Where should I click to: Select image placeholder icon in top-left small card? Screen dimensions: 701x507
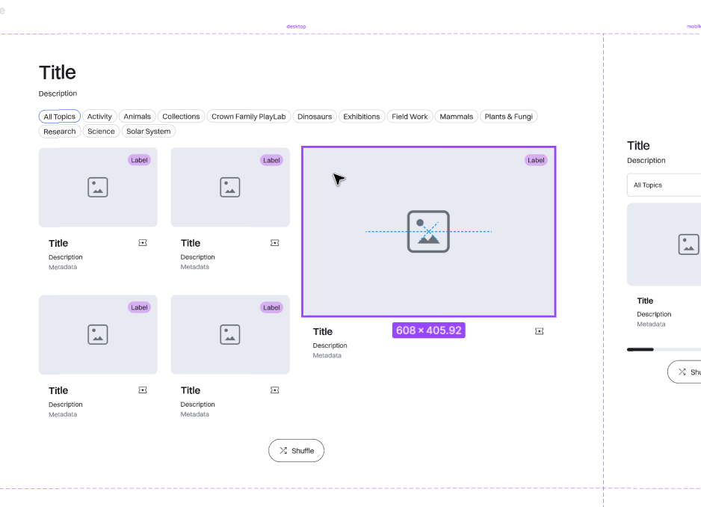click(x=98, y=187)
